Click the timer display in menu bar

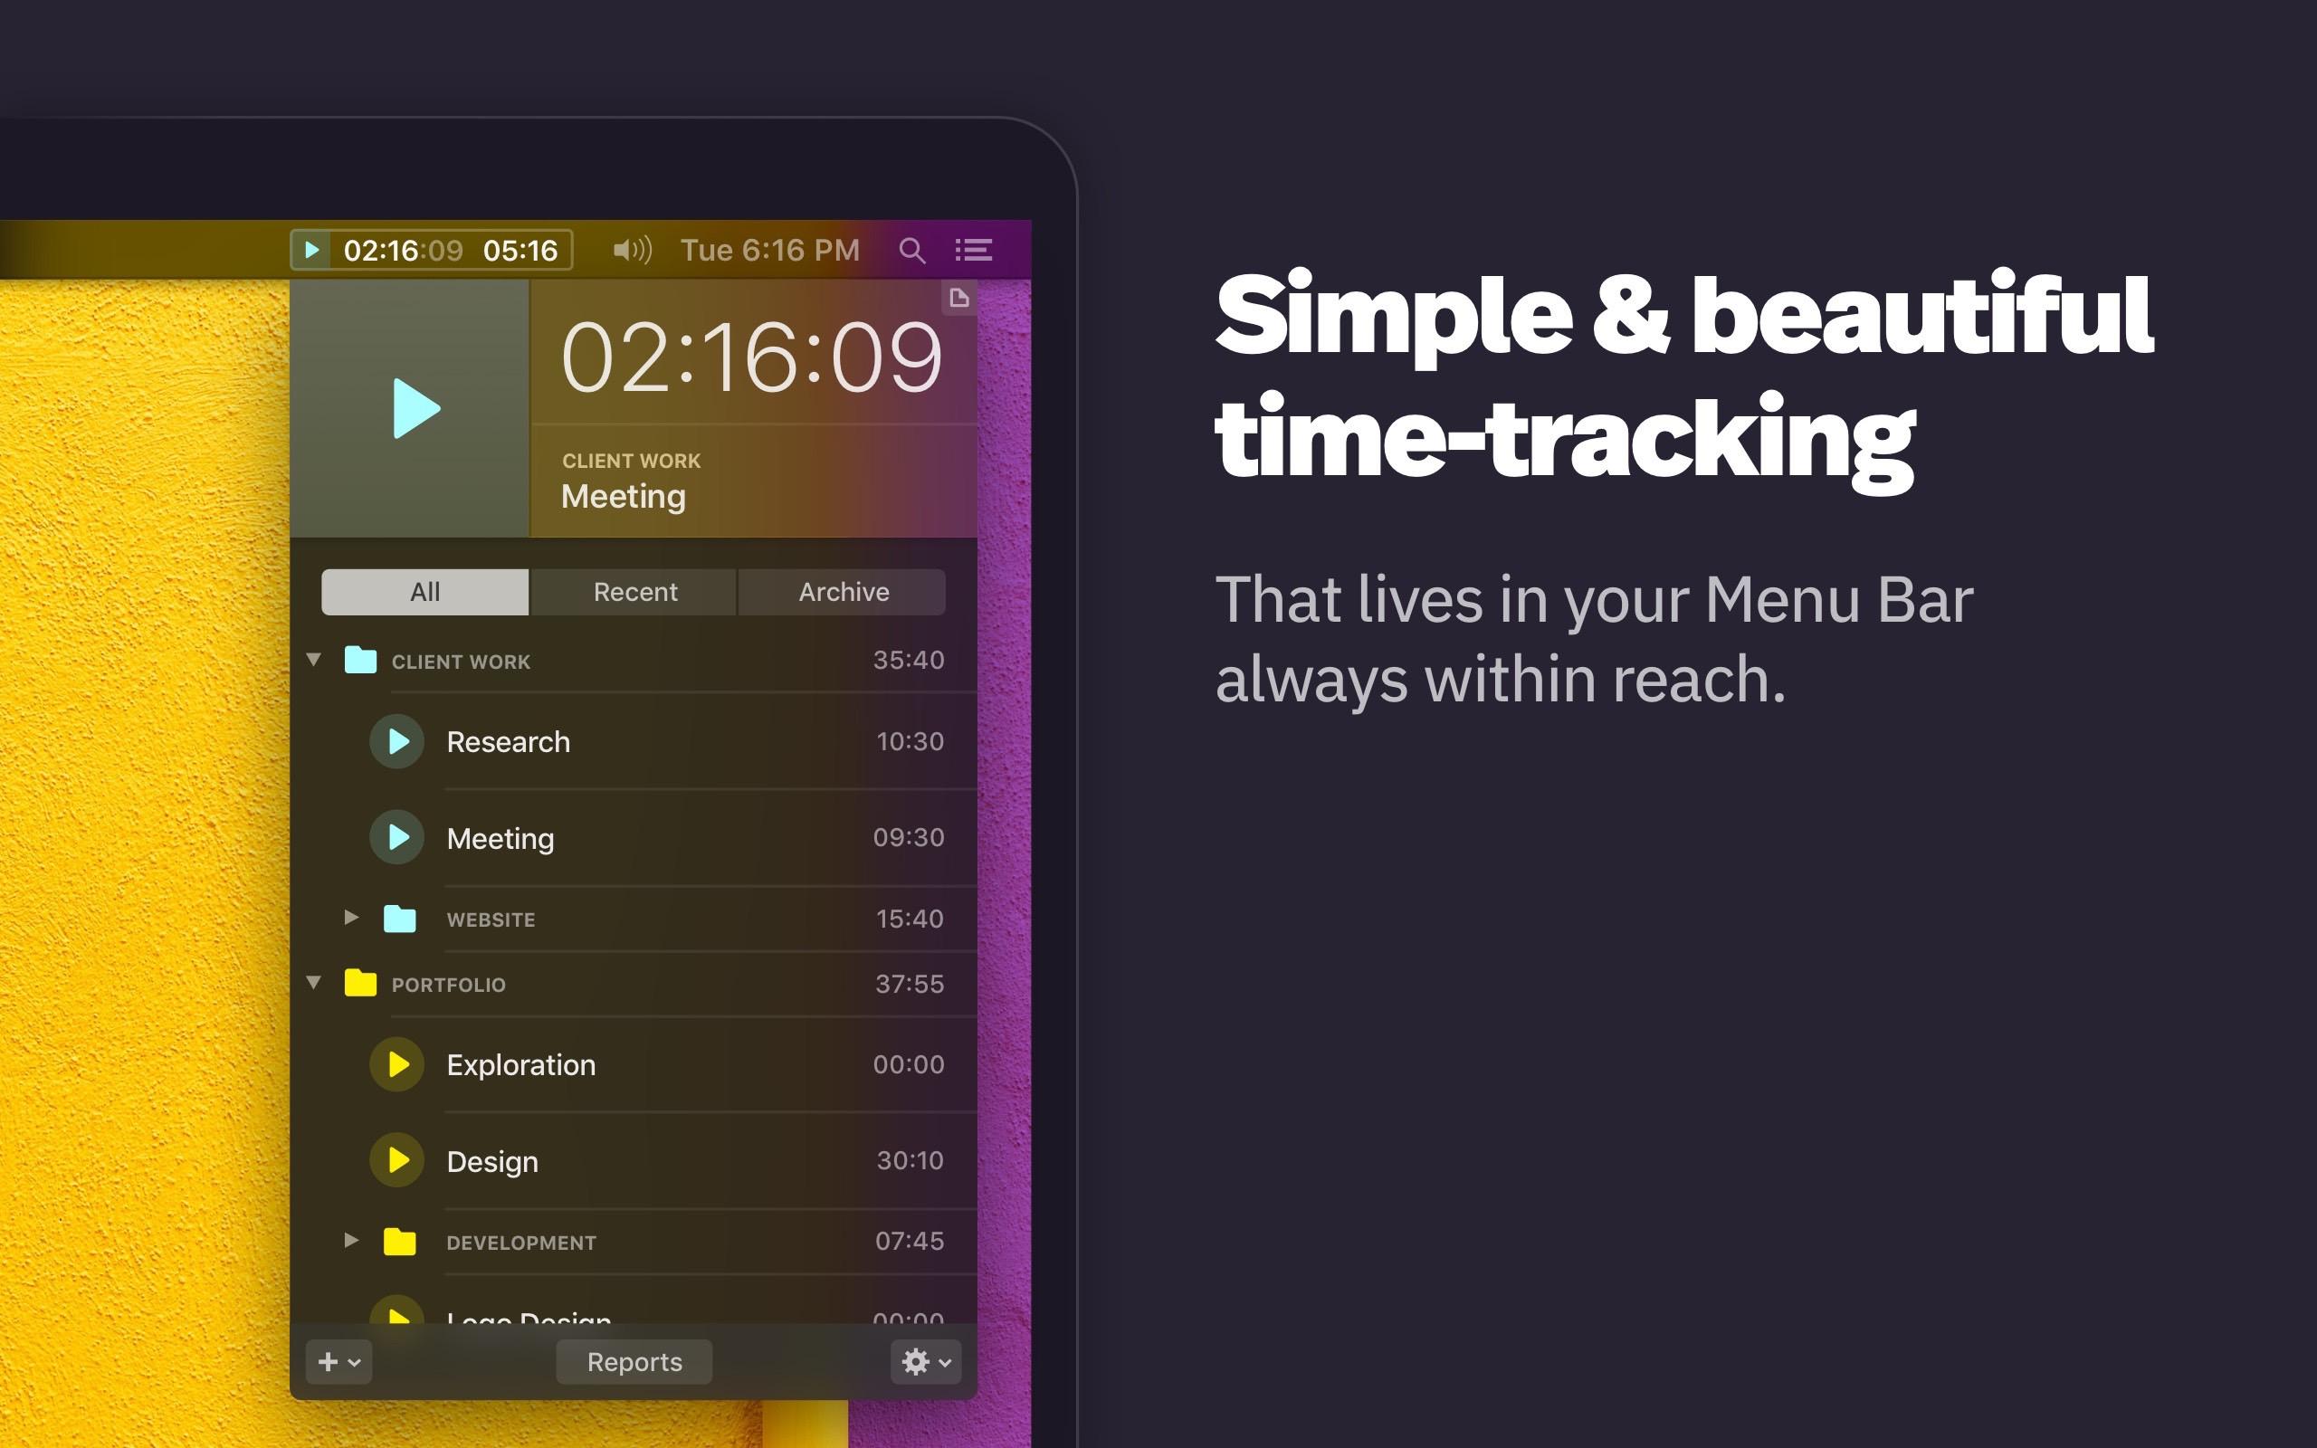click(x=434, y=249)
